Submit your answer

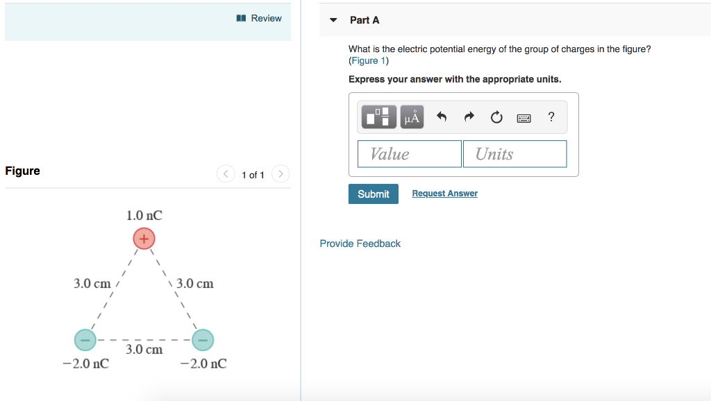point(373,194)
